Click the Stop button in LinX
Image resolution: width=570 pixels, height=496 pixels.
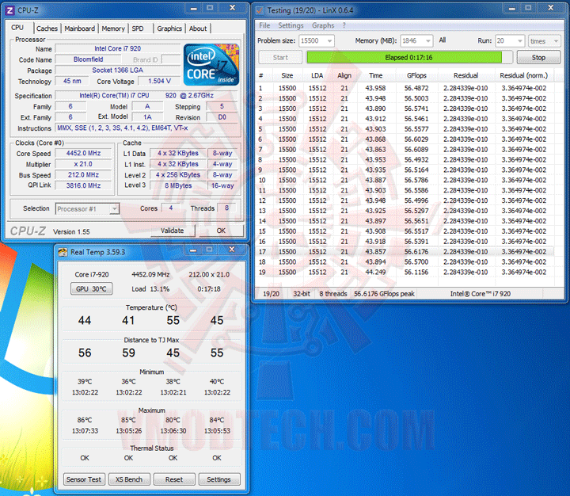click(538, 57)
